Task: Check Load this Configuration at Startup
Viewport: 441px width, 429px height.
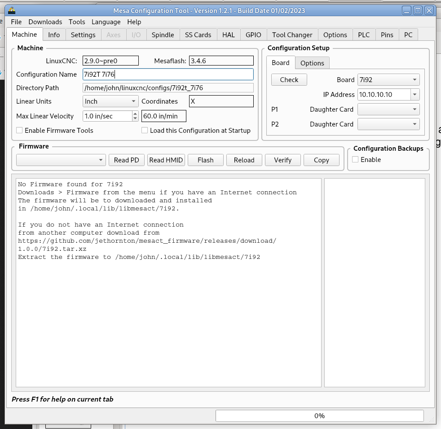Action: pyautogui.click(x=145, y=131)
